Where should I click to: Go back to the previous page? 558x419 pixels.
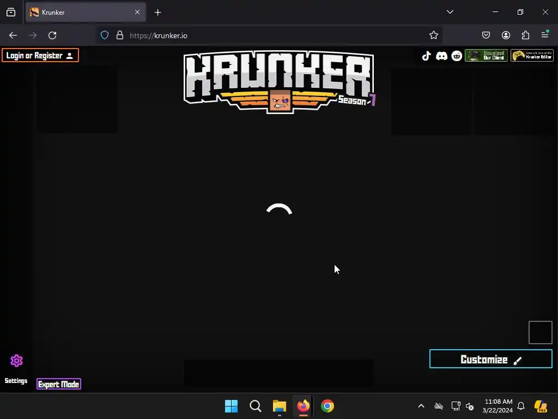click(x=13, y=35)
